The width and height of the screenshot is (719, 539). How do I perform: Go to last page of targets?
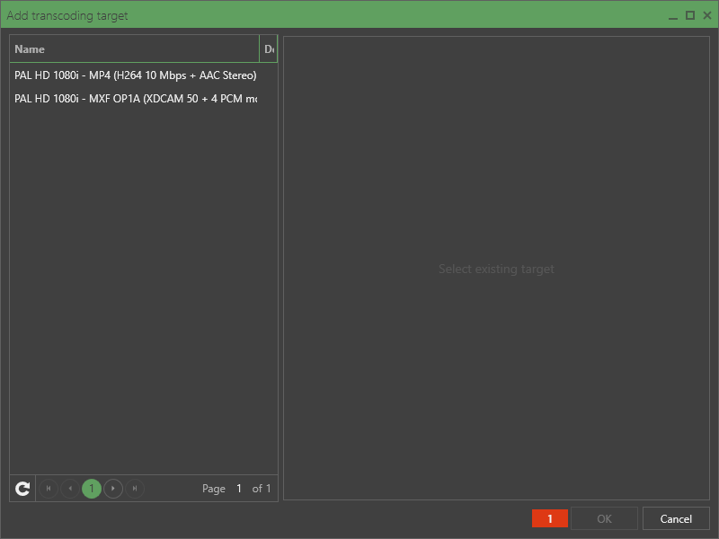click(135, 489)
